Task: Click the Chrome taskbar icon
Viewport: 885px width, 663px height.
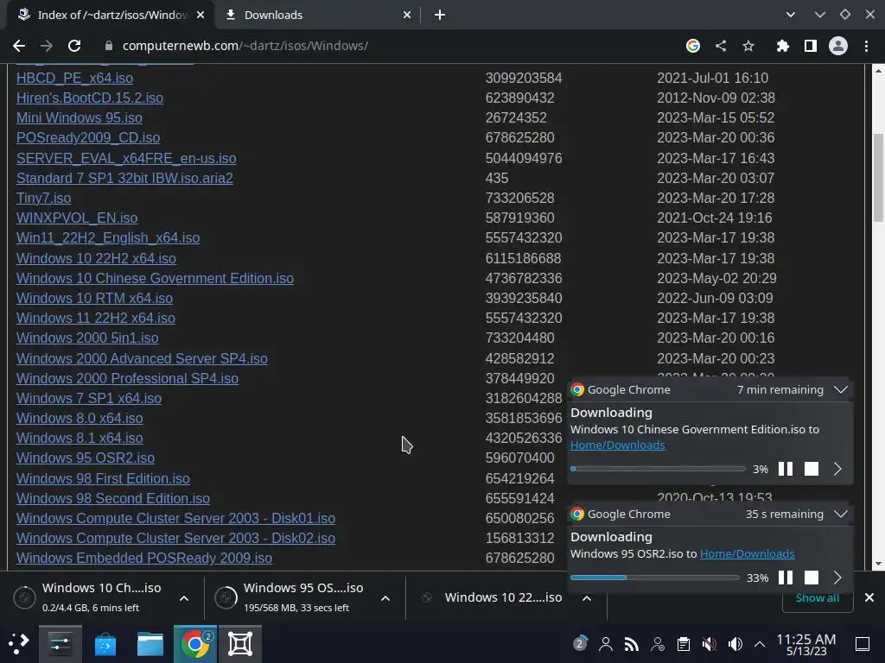Action: pyautogui.click(x=195, y=644)
